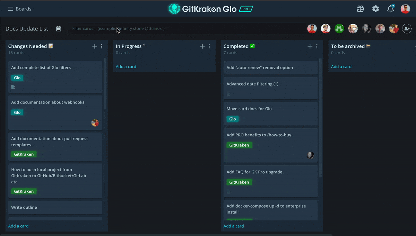Screen dimensions: 416x236
Task: Open Add FAQ for GK Pro upgrade card
Action: [x=270, y=181]
